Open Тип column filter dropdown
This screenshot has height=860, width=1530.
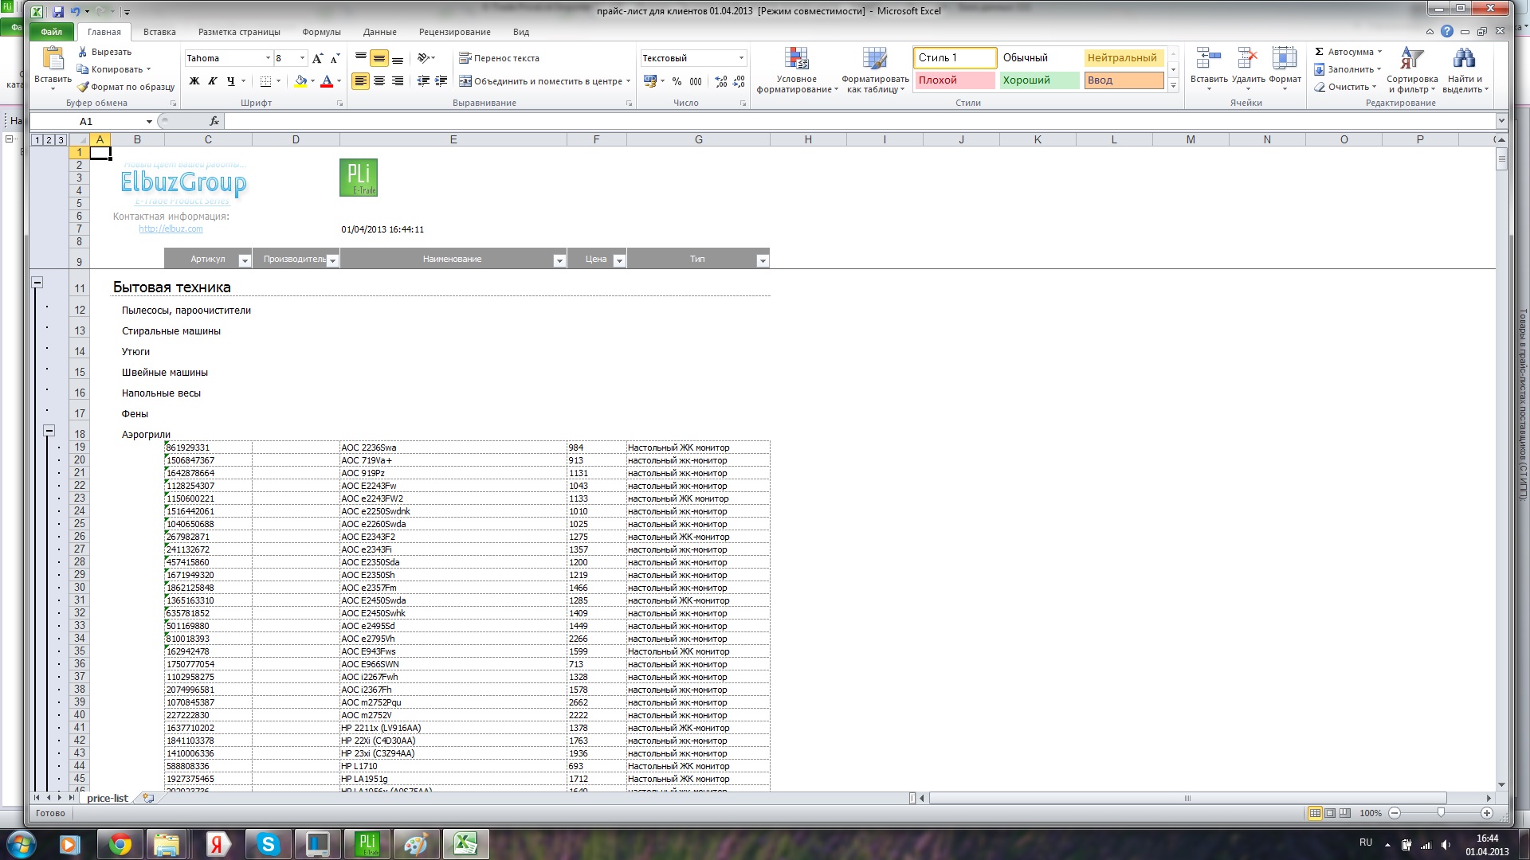point(763,260)
